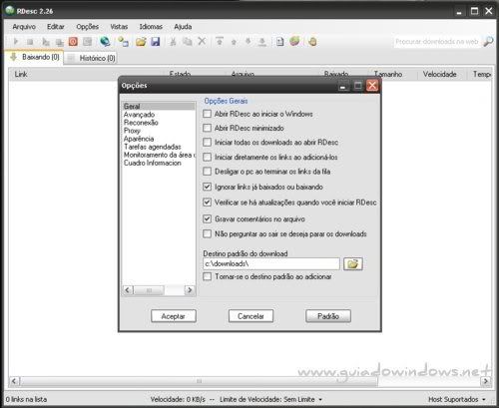Click category list scrollbar left arrow

click(x=128, y=290)
